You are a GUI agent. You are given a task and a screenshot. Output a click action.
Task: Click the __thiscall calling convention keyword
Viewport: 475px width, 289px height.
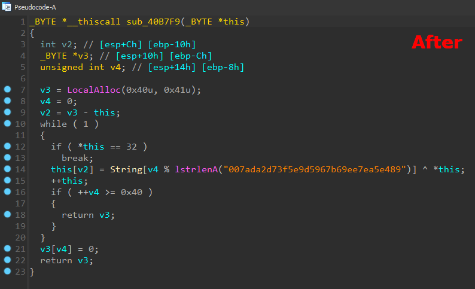pyautogui.click(x=93, y=22)
